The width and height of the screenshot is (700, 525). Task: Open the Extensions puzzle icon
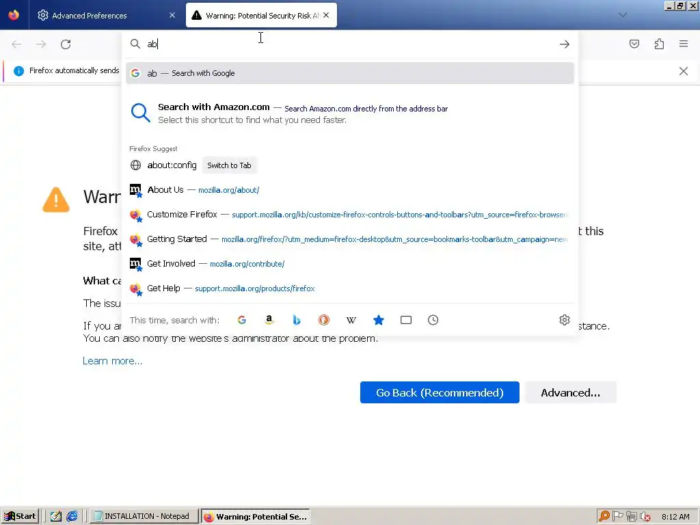click(659, 44)
